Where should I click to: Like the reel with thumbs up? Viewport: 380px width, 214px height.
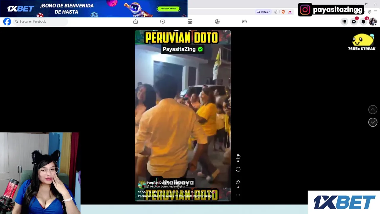238,157
